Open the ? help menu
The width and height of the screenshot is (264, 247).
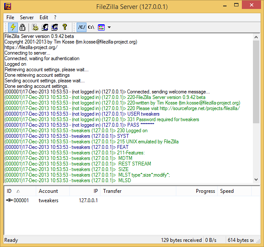point(55,17)
